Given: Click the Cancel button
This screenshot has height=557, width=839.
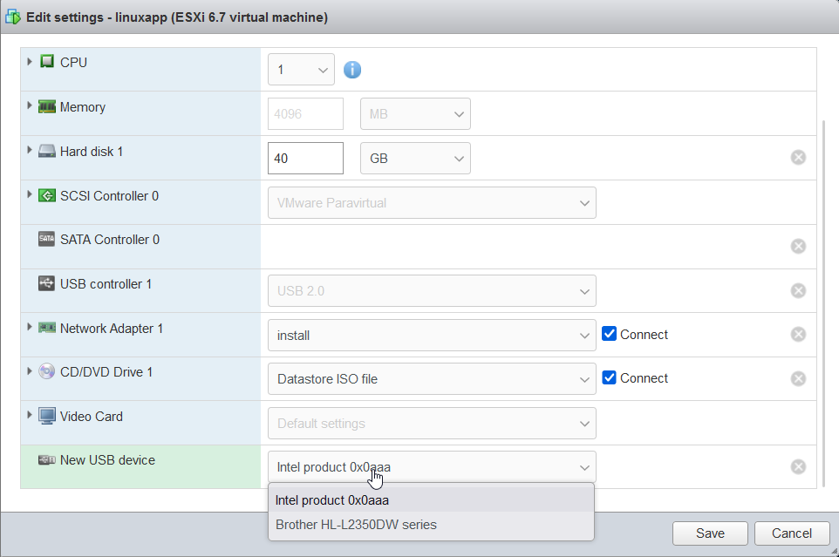Looking at the screenshot, I should [x=792, y=533].
